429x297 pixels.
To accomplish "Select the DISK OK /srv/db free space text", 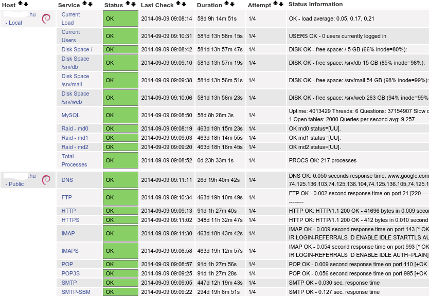I will click(357, 63).
